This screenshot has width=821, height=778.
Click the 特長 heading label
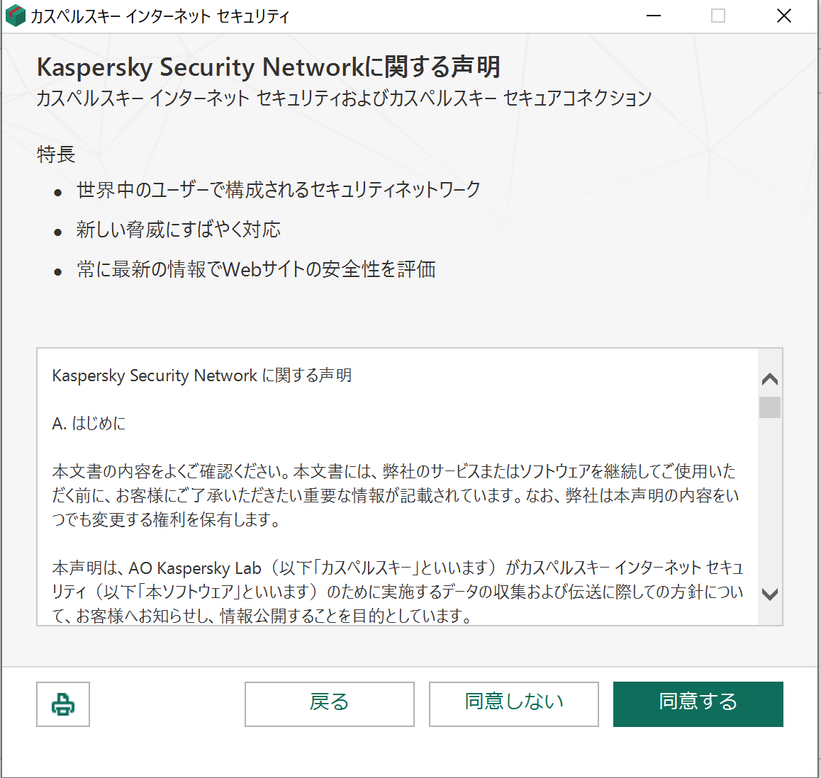(56, 154)
